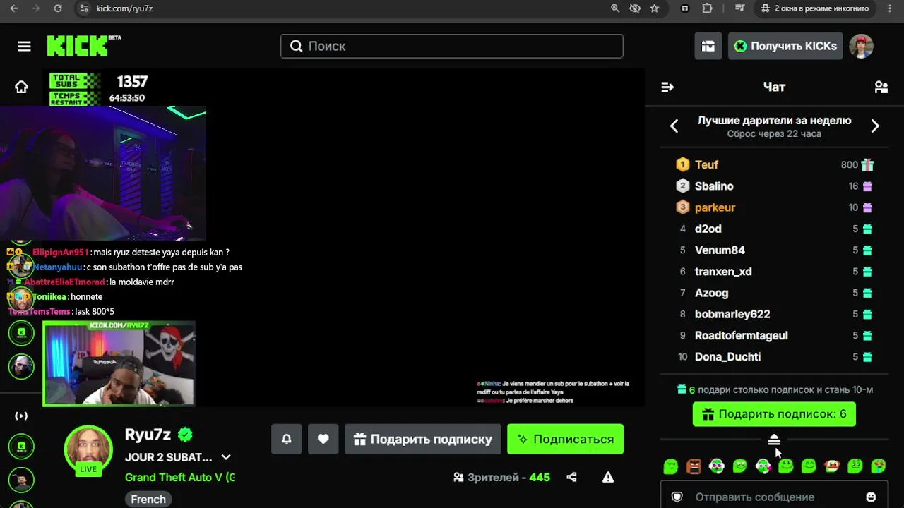
Task: Open the Ryu7z channel avatar
Action: [x=88, y=449]
